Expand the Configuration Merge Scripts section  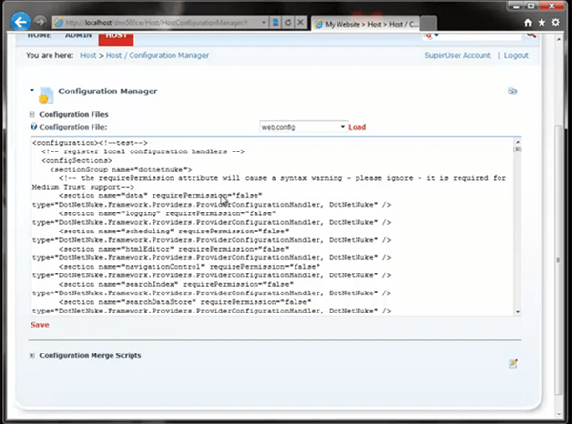pos(32,355)
